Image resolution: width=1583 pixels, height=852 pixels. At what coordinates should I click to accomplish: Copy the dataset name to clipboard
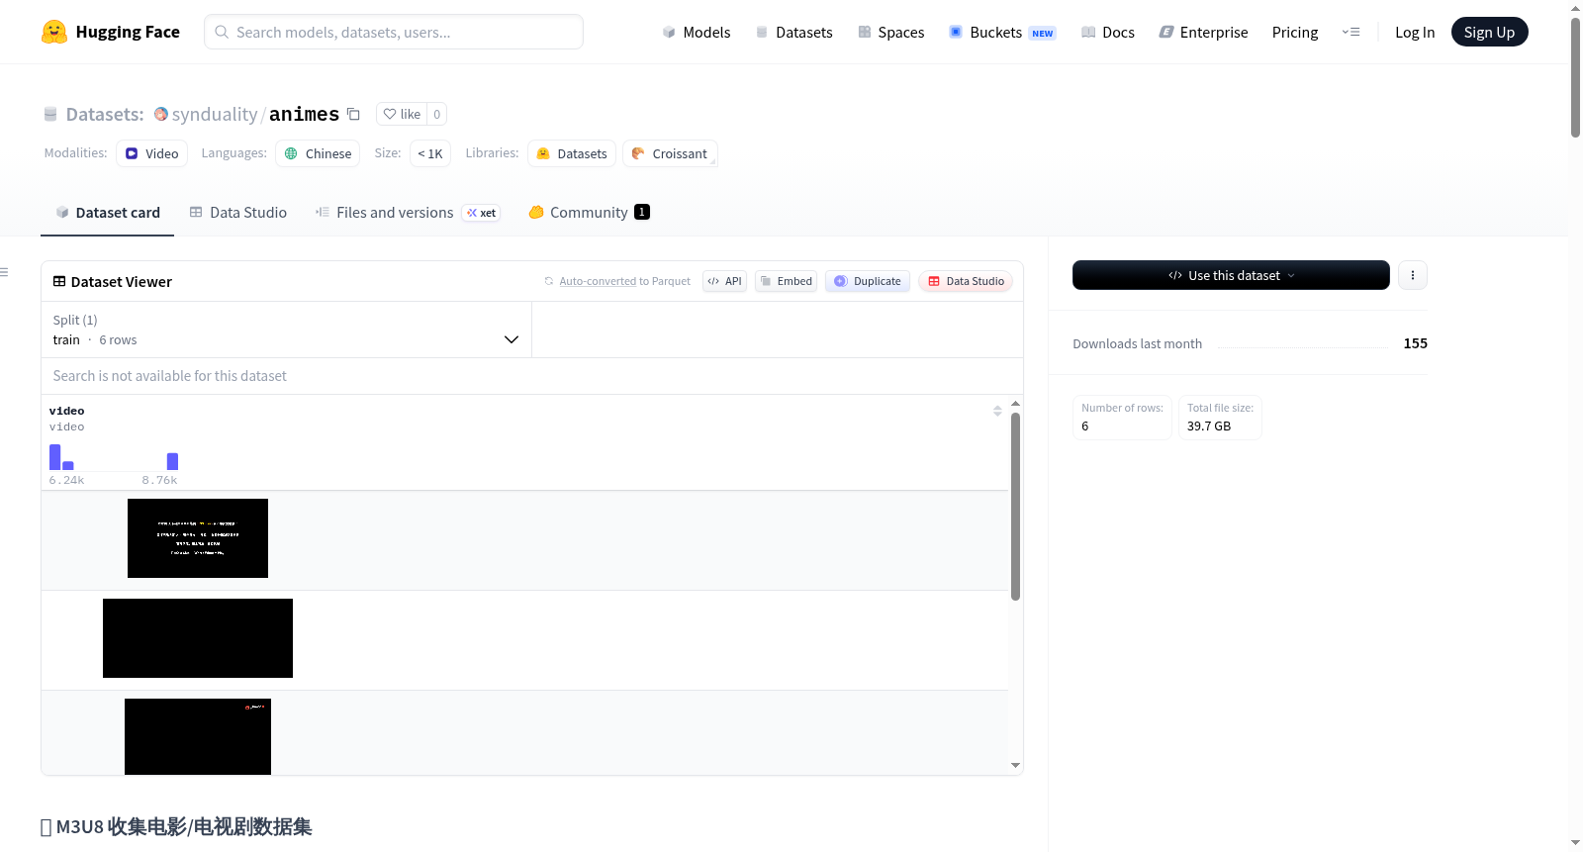pos(353,114)
